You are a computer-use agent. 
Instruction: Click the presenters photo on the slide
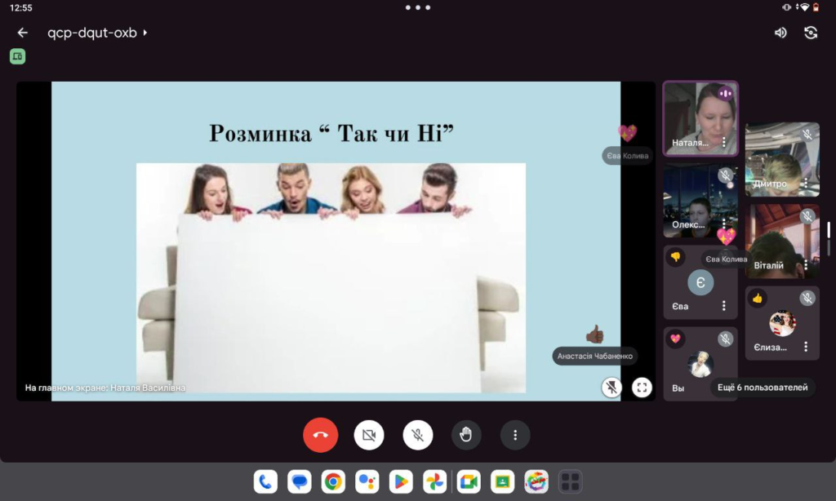click(331, 277)
